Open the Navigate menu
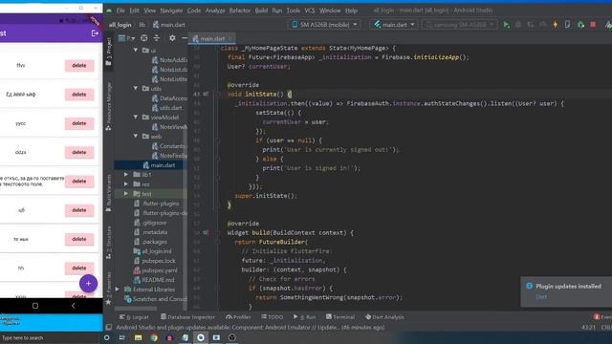The height and width of the screenshot is (344, 612). pyautogui.click(x=171, y=11)
